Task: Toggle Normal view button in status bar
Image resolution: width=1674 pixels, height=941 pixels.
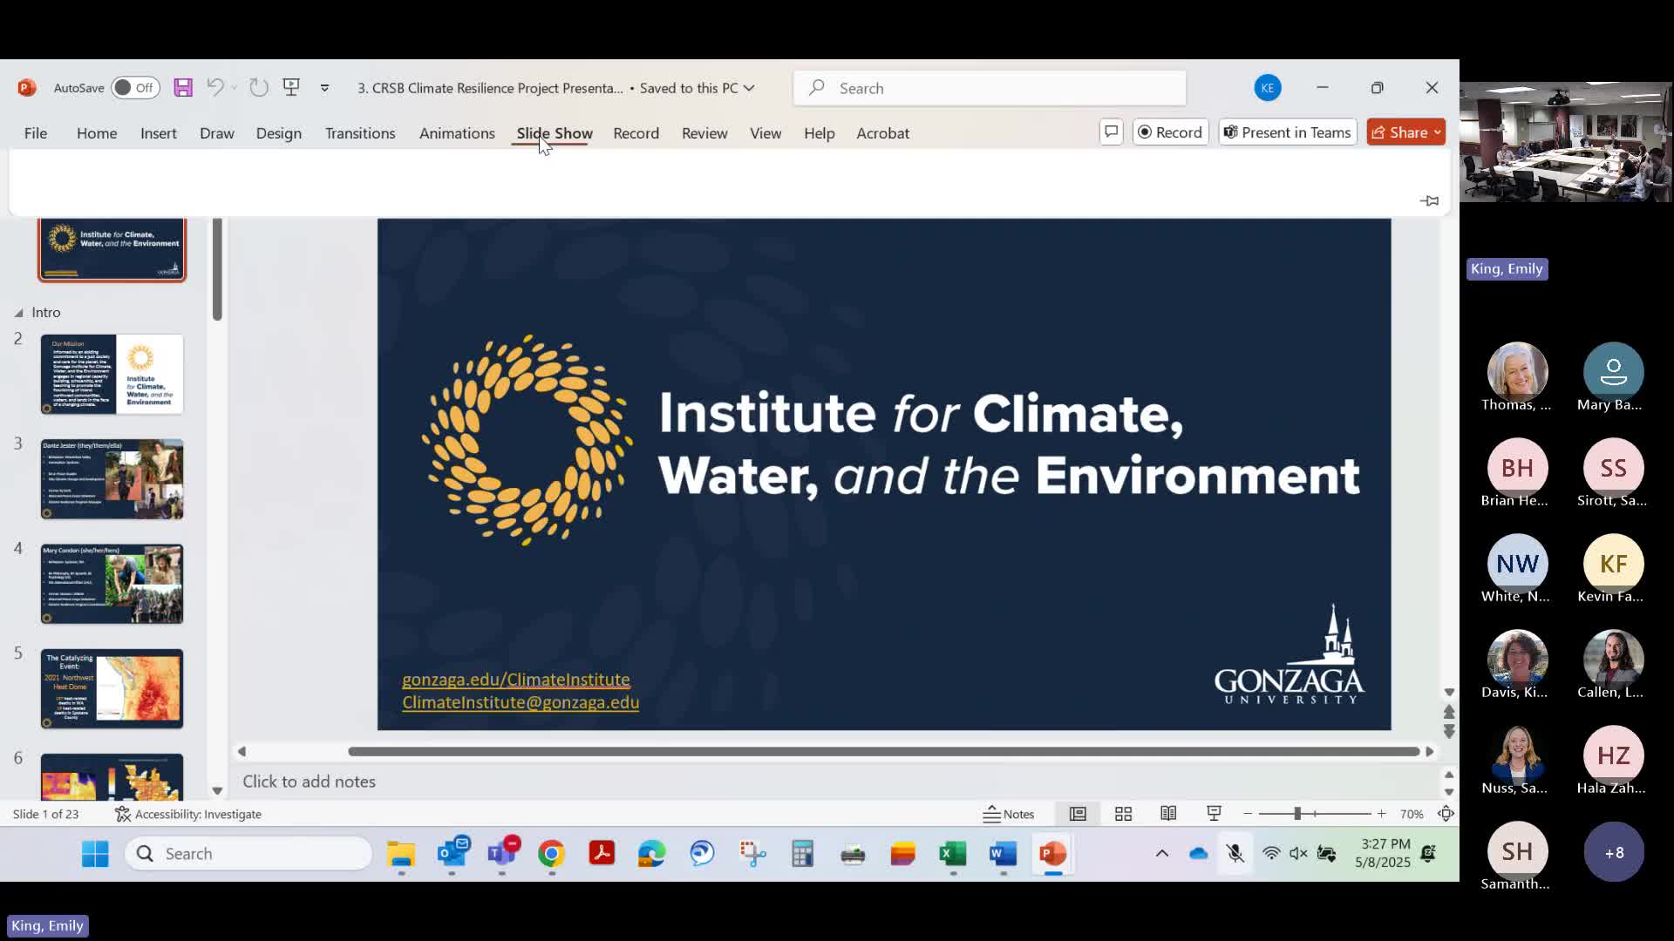Action: pos(1078,814)
